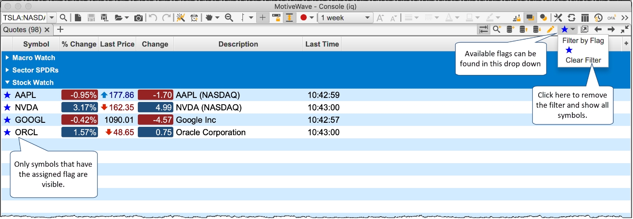
Task: Toggle the blue star flag on ORCL row
Action: (x=7, y=132)
